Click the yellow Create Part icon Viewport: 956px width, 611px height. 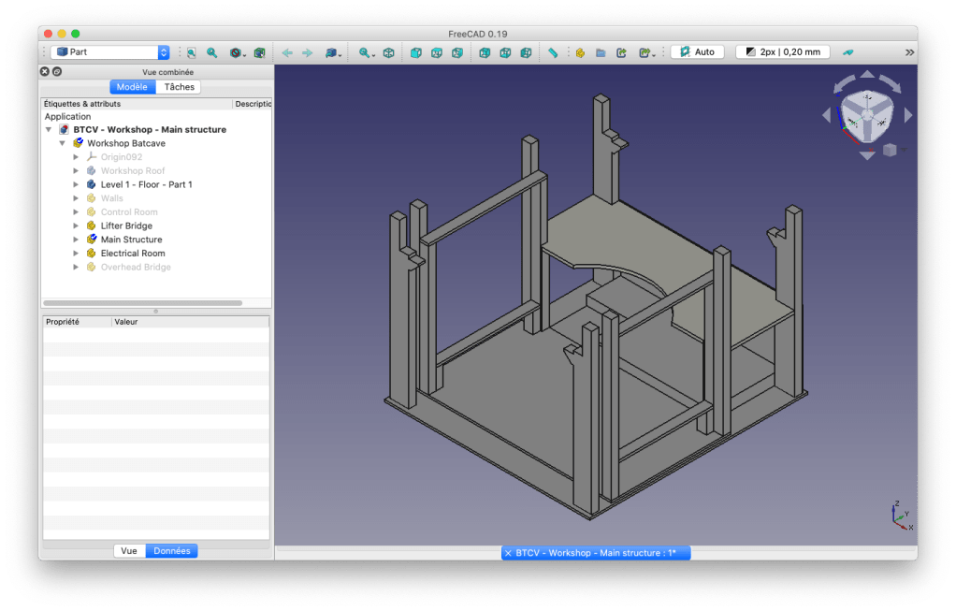pos(580,52)
